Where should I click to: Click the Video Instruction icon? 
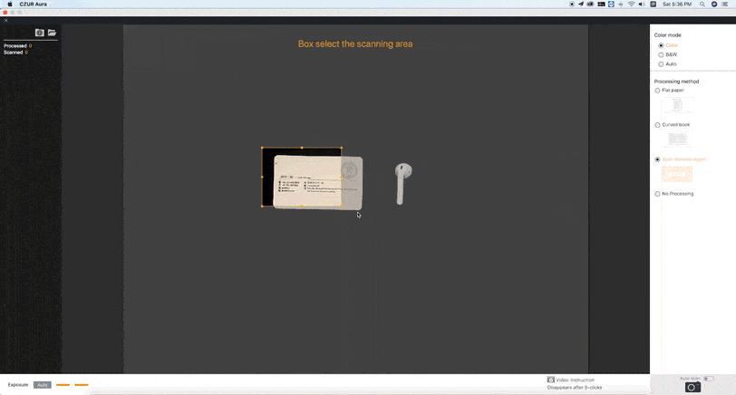[x=550, y=380]
